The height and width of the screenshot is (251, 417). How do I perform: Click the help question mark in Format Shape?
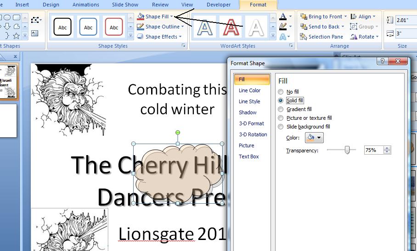pos(383,61)
